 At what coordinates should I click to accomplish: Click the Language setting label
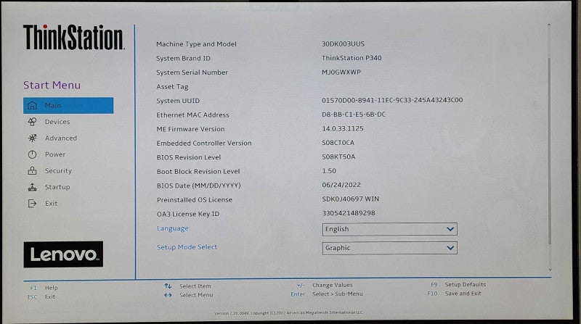pyautogui.click(x=172, y=228)
